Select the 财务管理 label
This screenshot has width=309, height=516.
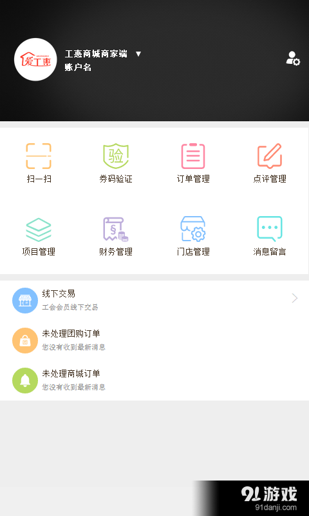pyautogui.click(x=116, y=252)
